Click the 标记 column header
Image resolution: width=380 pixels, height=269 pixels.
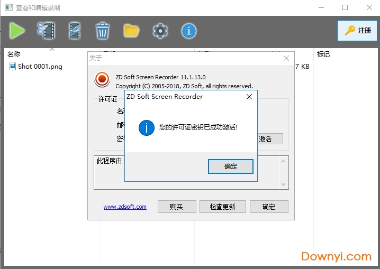(323, 54)
